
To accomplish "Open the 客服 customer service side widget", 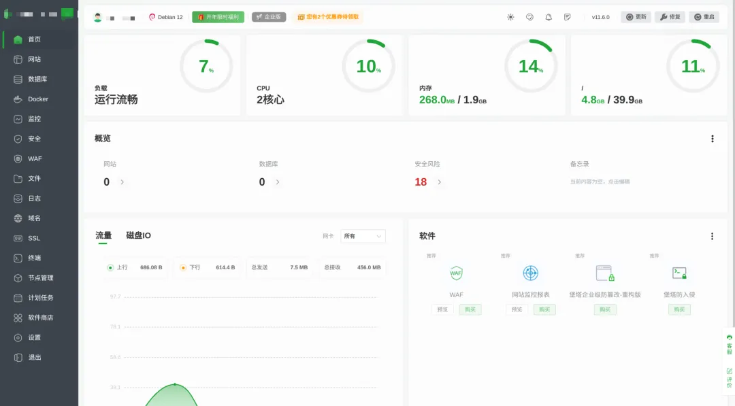I will coord(730,345).
